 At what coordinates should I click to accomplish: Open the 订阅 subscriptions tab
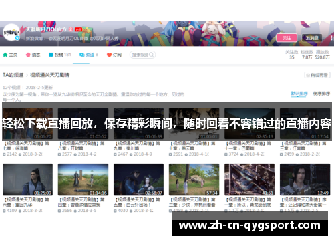click(114, 55)
